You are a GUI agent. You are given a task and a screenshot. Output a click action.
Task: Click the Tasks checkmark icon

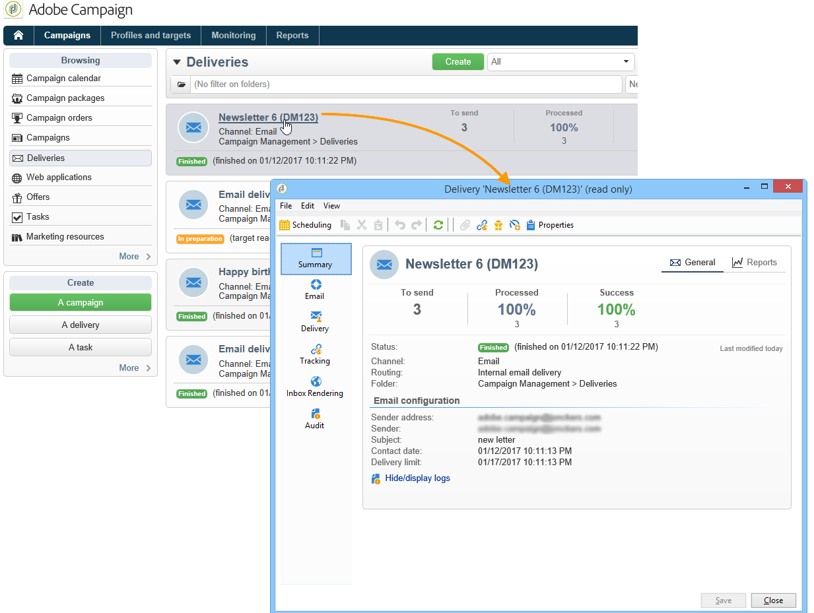(17, 217)
